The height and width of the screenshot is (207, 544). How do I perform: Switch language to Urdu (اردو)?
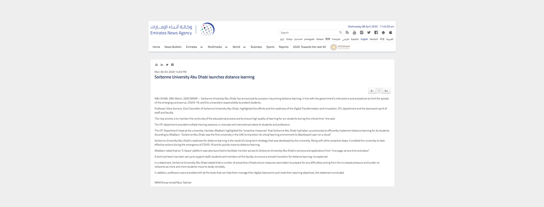click(282, 39)
